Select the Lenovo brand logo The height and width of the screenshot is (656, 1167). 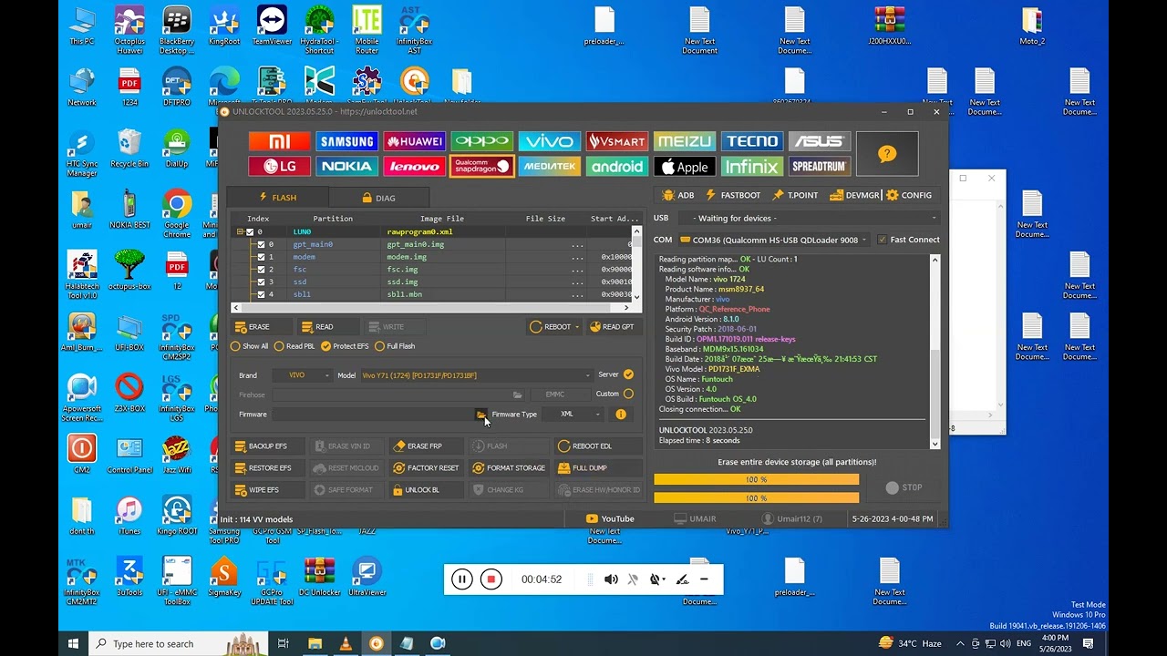click(x=415, y=167)
